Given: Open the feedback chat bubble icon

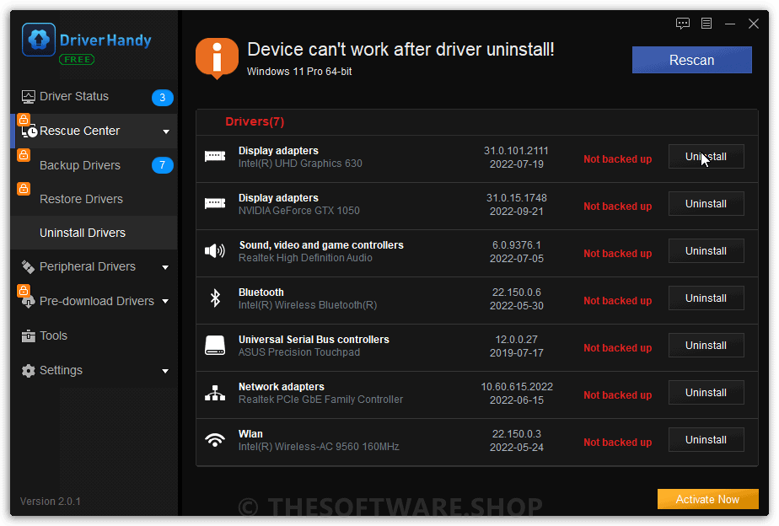Looking at the screenshot, I should [x=683, y=24].
